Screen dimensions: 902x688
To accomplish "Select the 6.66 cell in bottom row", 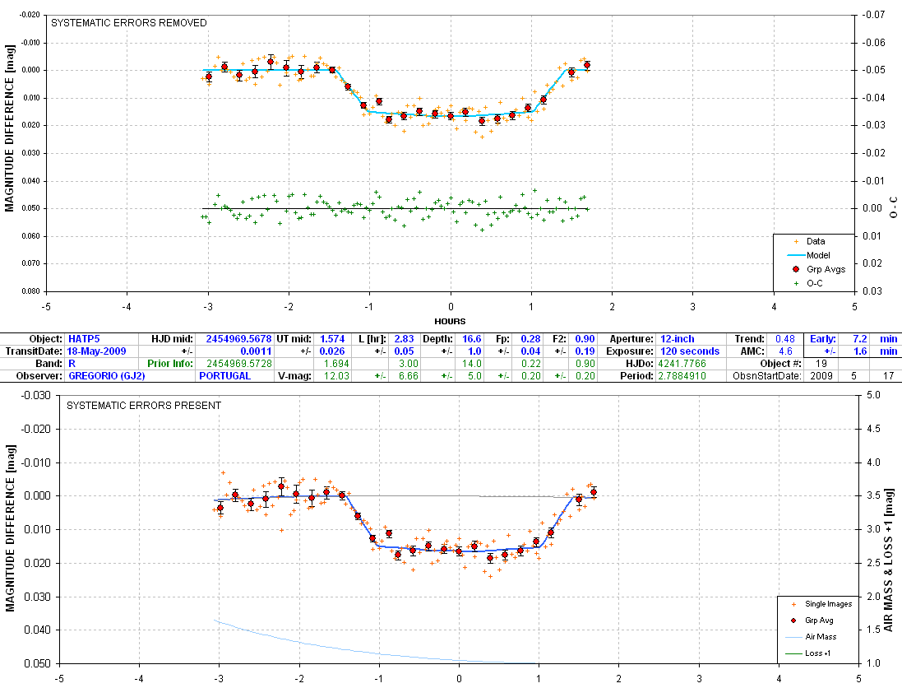I will coord(409,376).
